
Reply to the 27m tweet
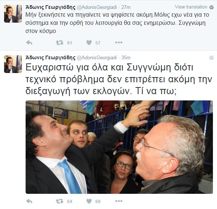pos(29,43)
